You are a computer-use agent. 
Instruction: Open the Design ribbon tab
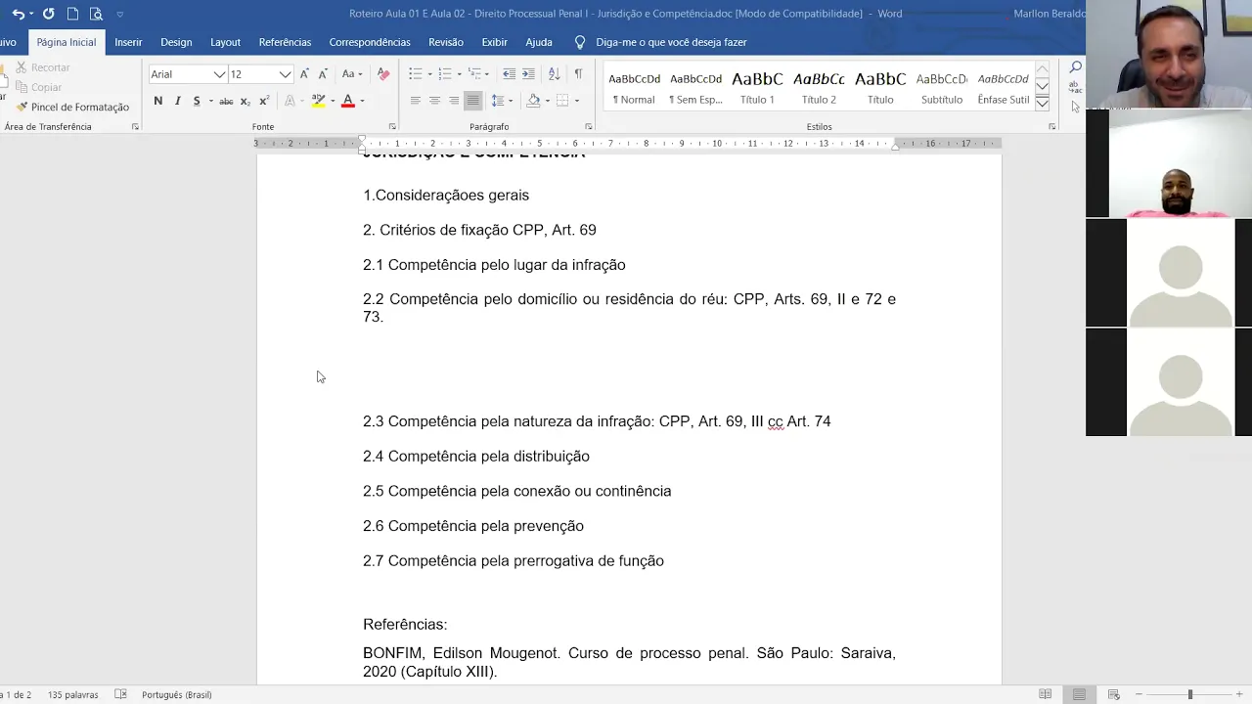coord(176,42)
